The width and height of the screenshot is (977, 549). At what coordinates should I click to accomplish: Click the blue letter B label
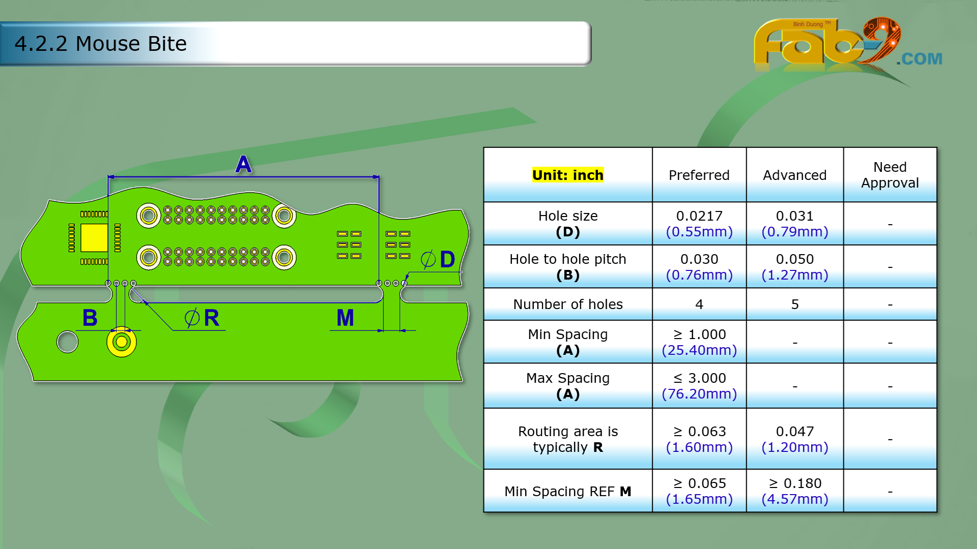pos(90,318)
